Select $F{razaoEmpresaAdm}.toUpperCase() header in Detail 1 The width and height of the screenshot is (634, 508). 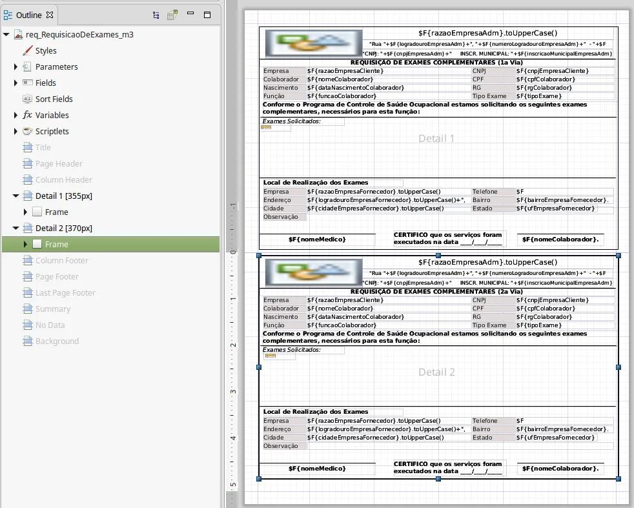pos(487,33)
